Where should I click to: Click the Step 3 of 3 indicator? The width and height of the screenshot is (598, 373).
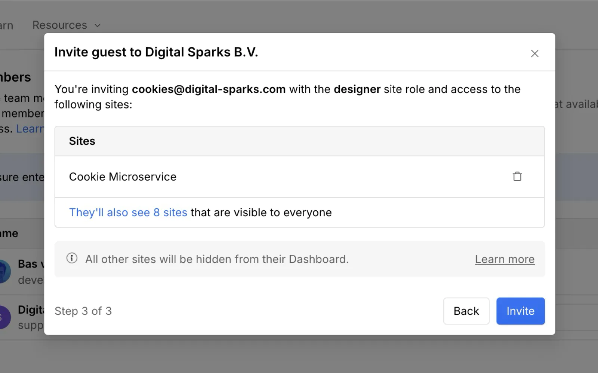coord(83,311)
